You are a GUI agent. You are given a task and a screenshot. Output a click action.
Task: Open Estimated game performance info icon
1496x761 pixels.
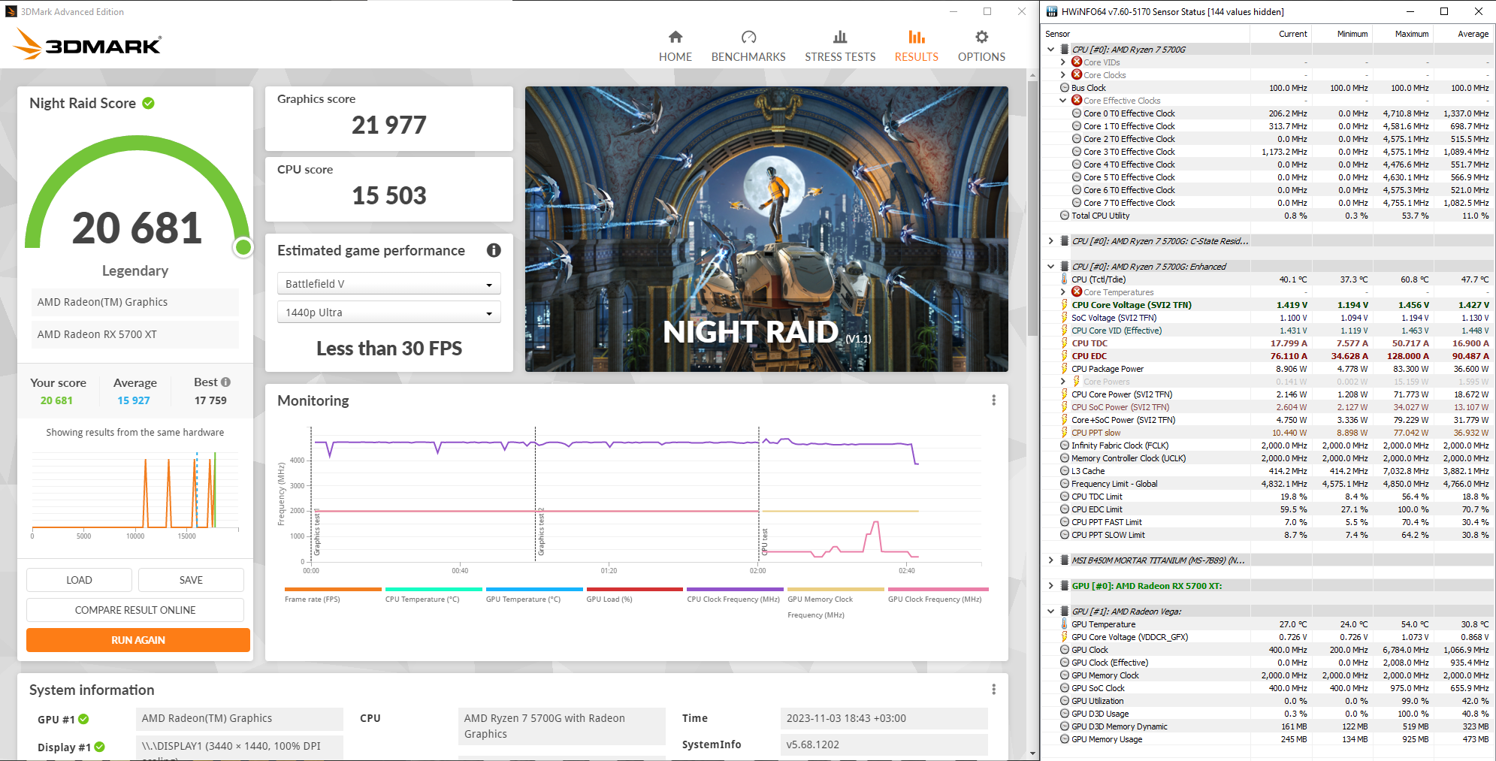(494, 250)
